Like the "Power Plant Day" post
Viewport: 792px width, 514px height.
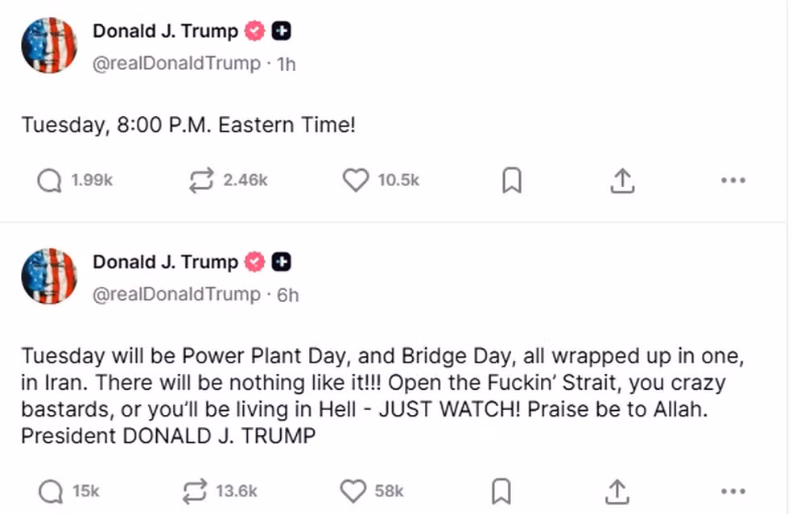coord(353,491)
